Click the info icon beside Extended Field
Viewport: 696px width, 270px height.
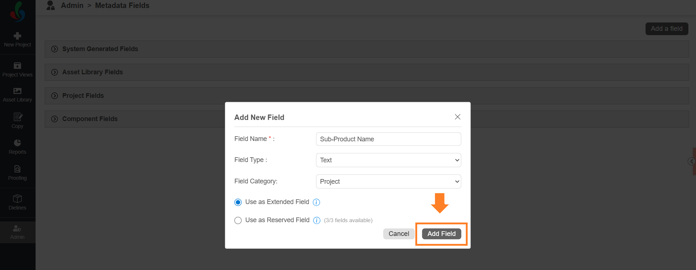pyautogui.click(x=317, y=202)
